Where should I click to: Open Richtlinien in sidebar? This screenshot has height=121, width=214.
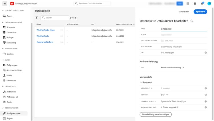pyautogui.click(x=11, y=92)
